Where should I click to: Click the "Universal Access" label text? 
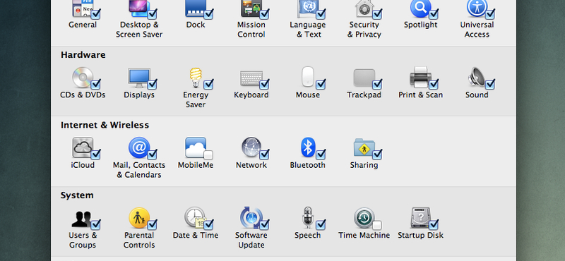click(x=477, y=30)
